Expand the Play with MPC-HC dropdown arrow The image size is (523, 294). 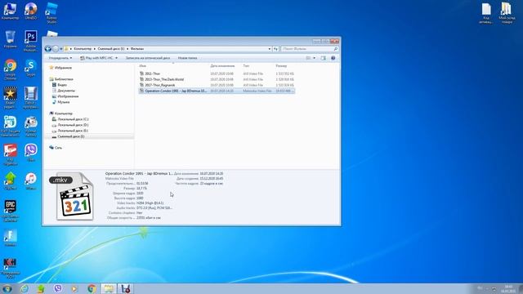(x=116, y=58)
